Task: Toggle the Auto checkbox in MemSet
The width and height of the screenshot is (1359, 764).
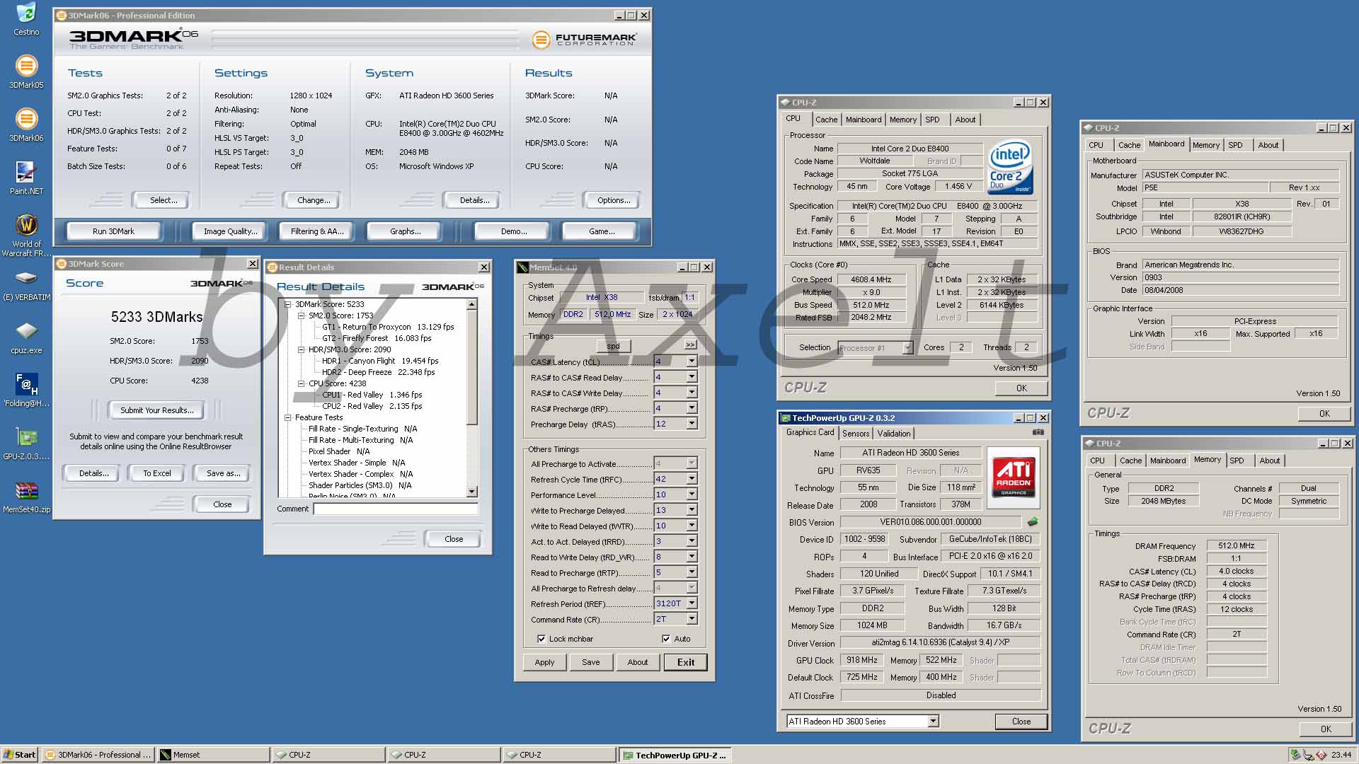Action: 666,639
